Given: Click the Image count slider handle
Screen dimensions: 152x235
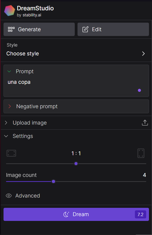Looking at the screenshot, I should tap(53, 181).
